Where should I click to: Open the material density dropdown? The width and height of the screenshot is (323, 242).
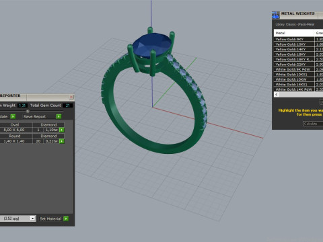click(x=32, y=218)
